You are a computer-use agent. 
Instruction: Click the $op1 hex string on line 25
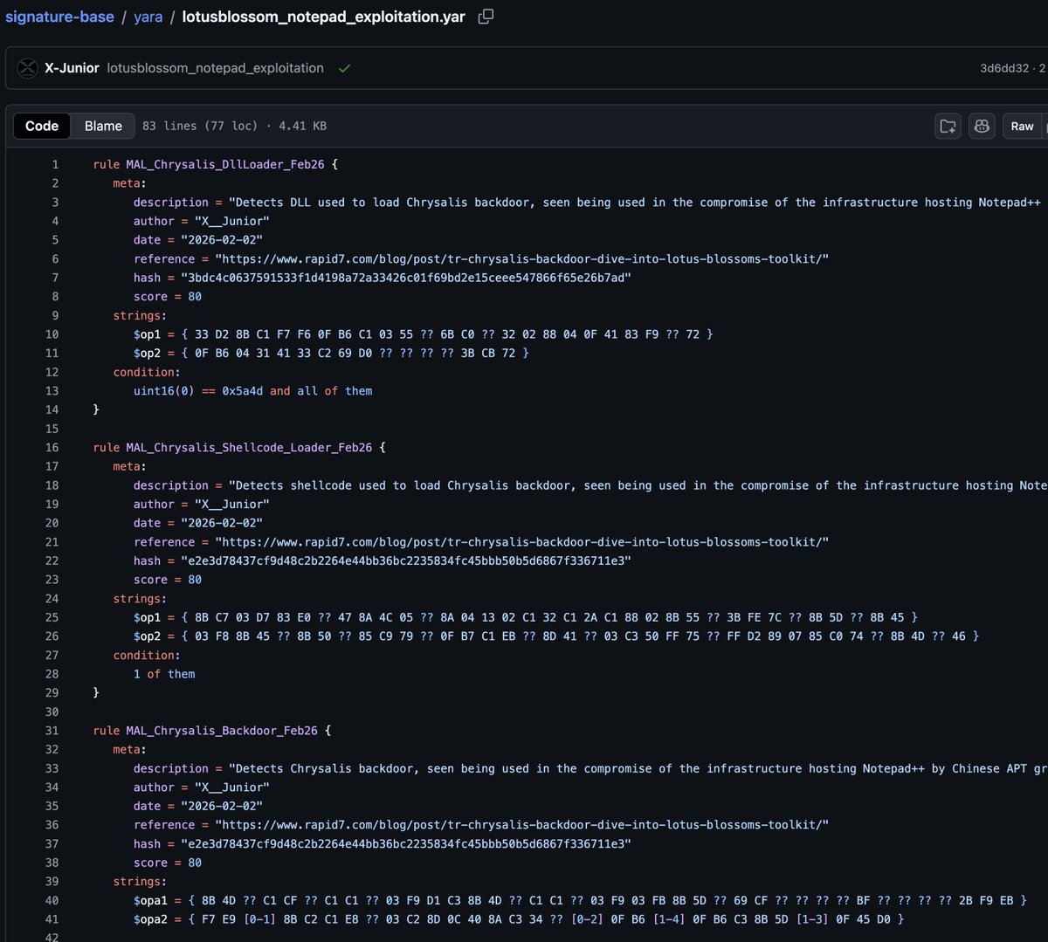549,616
